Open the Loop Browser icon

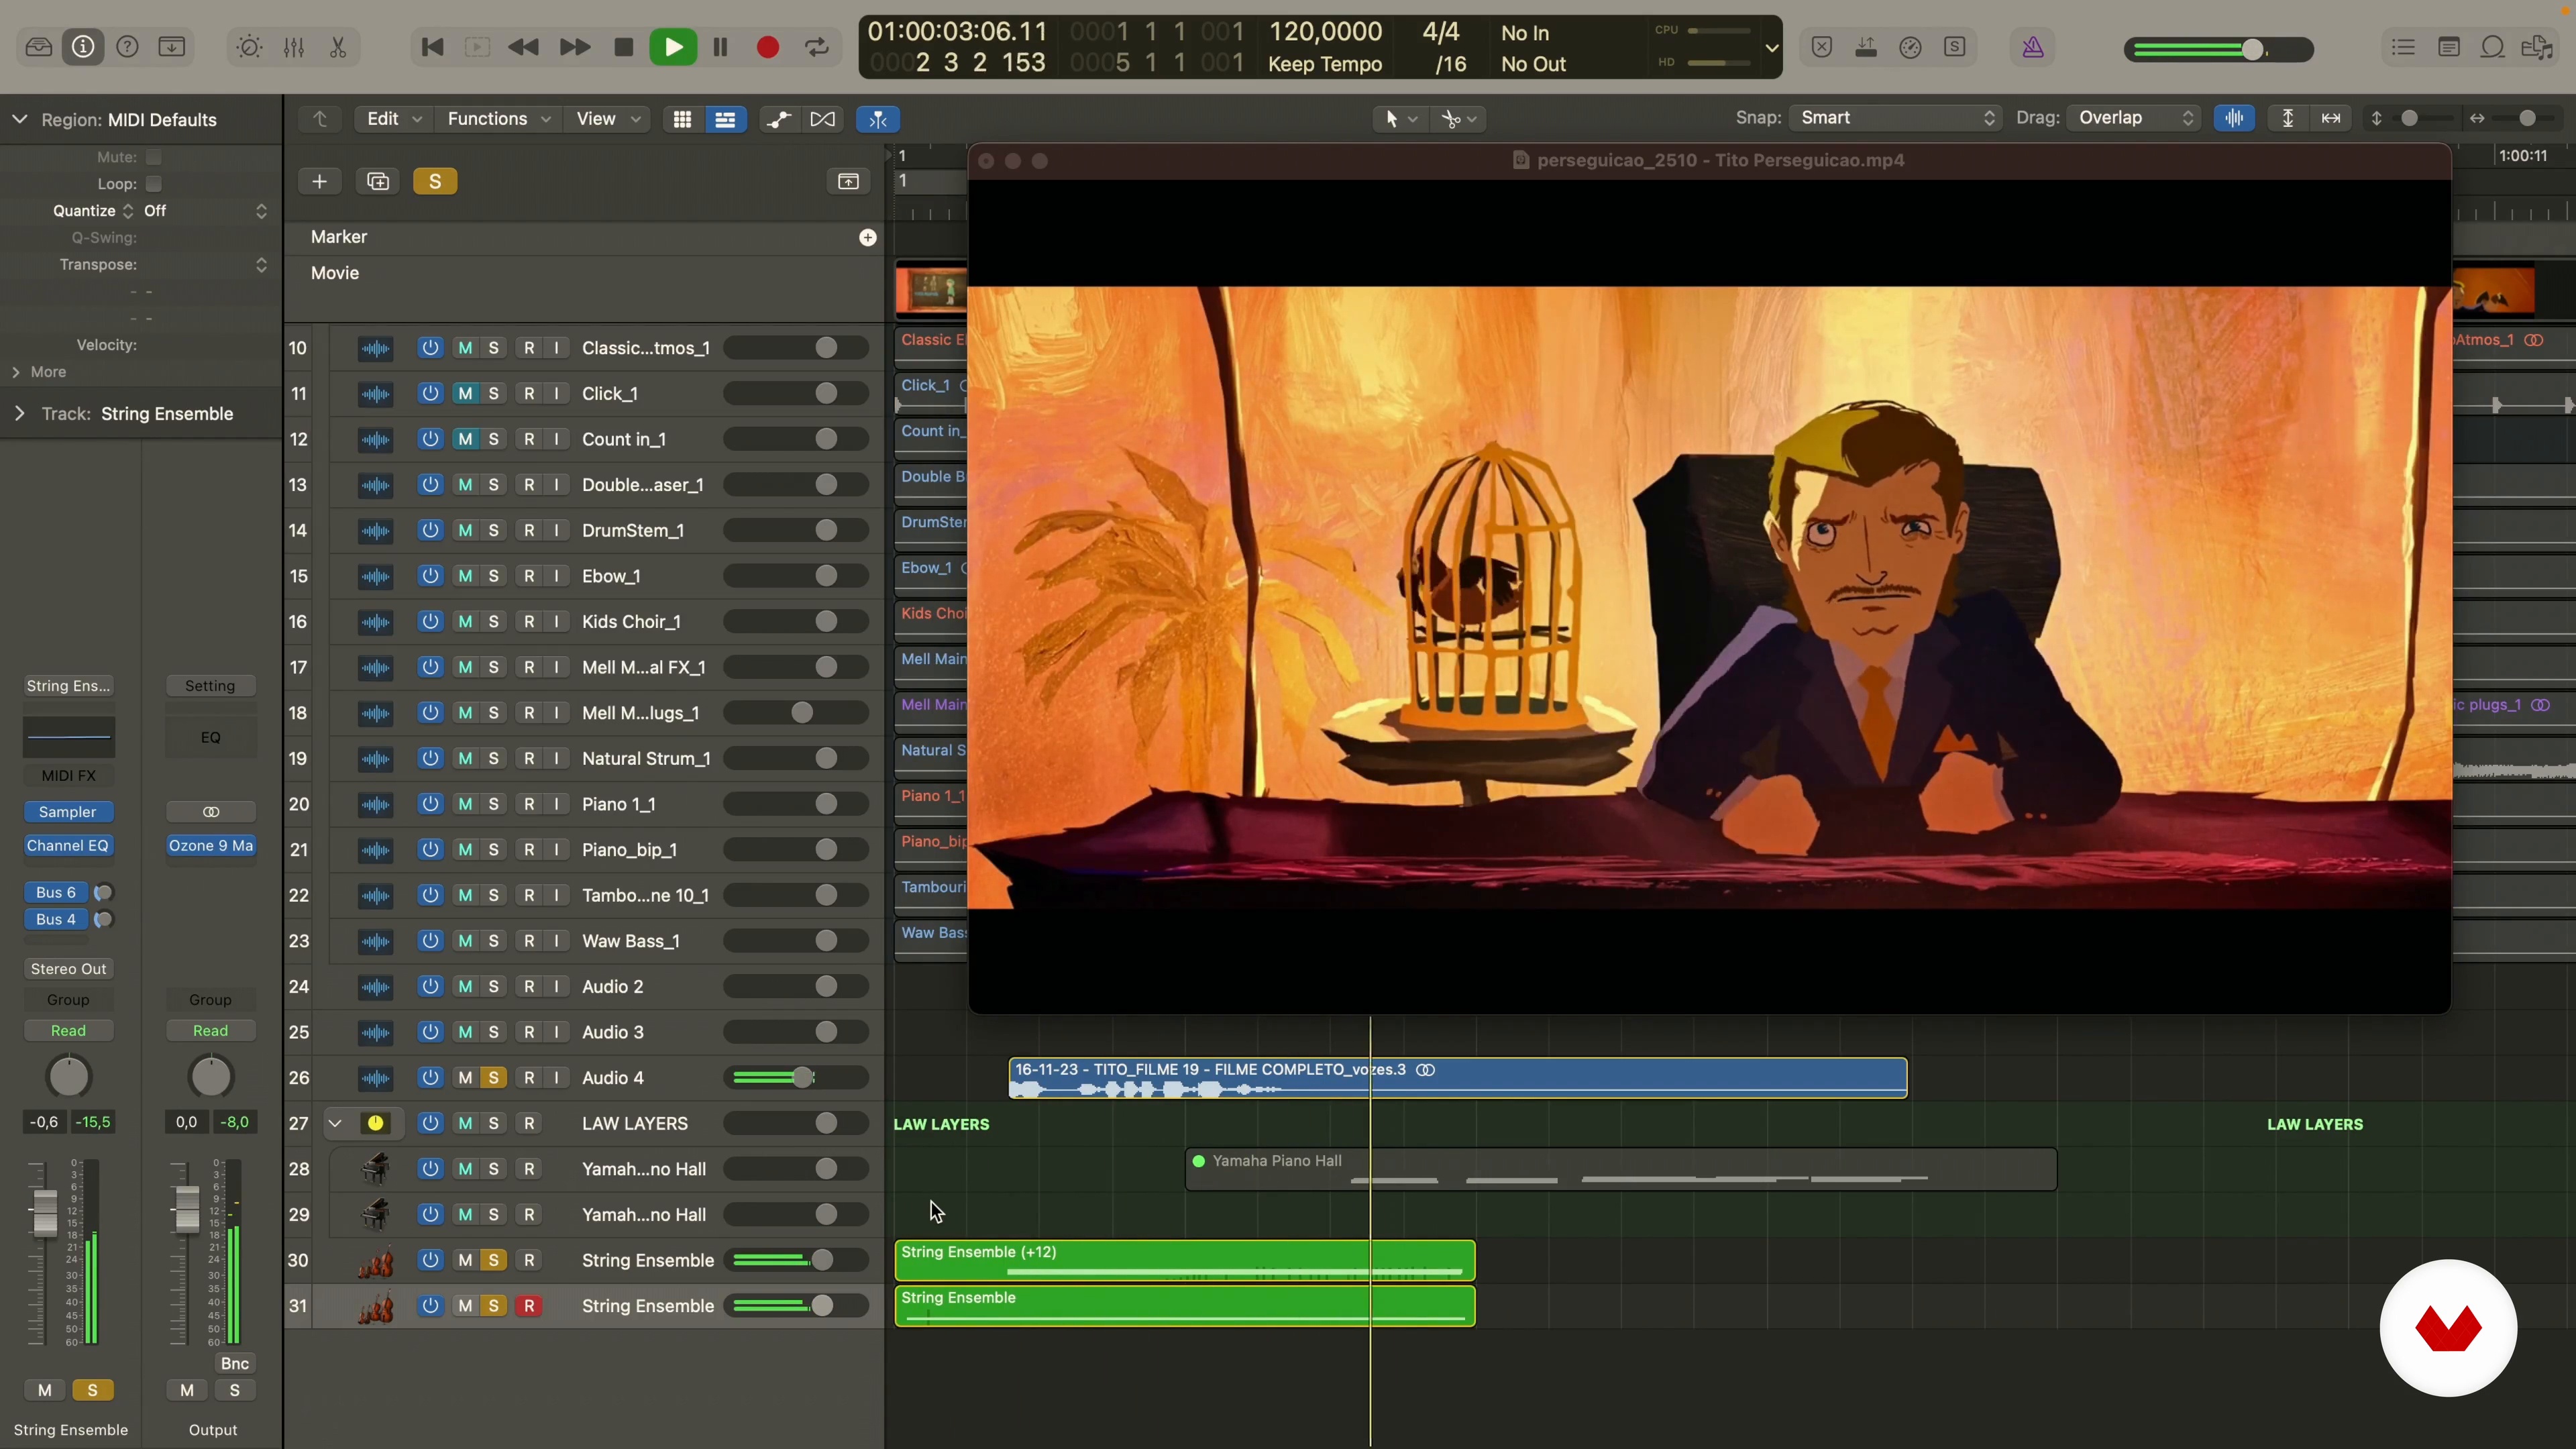point(2493,47)
